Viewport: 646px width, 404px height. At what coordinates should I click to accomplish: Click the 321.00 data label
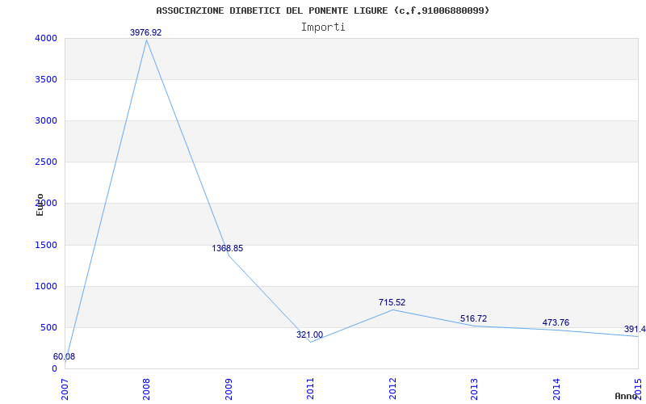[309, 335]
